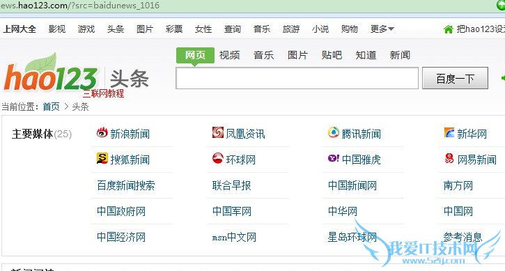Open the 中国新闻网 link
Viewport: 505px width, 271px height.
352,185
